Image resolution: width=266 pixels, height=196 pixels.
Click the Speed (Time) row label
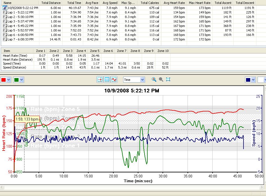pyautogui.click(x=12, y=63)
